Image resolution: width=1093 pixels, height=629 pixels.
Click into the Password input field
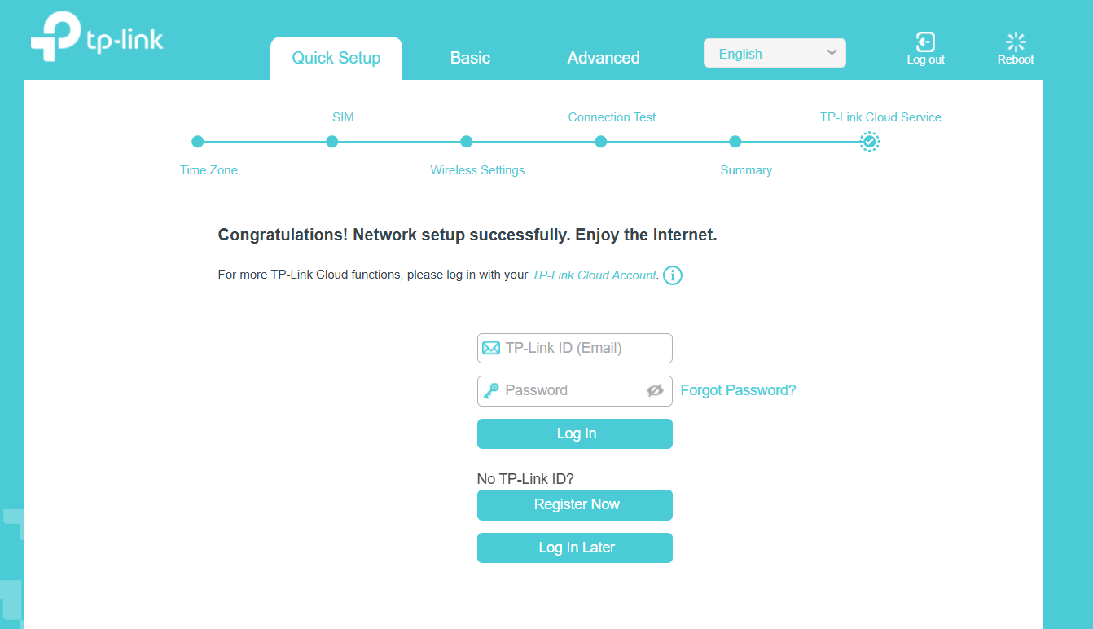570,391
